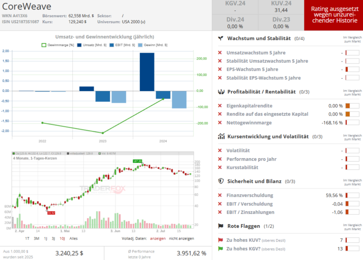Toggle Umsatz [Mrd. $] legend entry

[91, 45]
